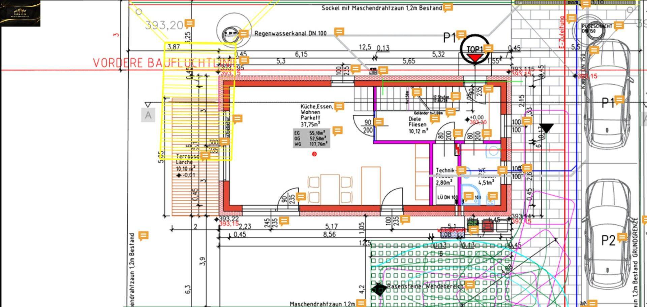This screenshot has width=647, height=307.
Task: Open comment by the PUTZSCHACHT DN 150 label
Action: click(619, 25)
